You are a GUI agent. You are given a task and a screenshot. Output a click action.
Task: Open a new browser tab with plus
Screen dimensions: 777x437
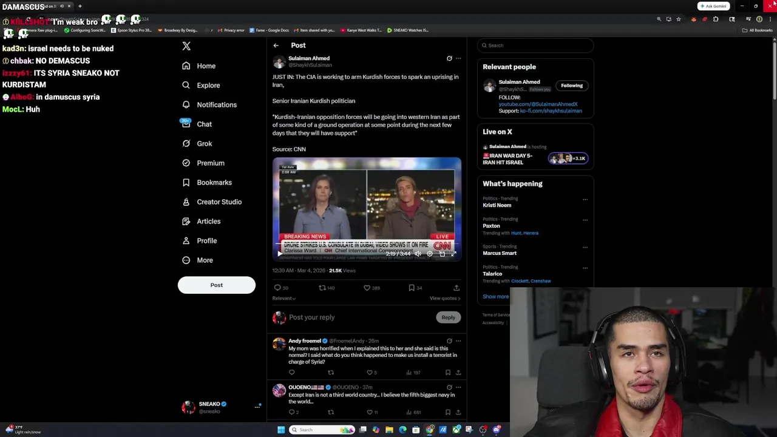pyautogui.click(x=80, y=6)
